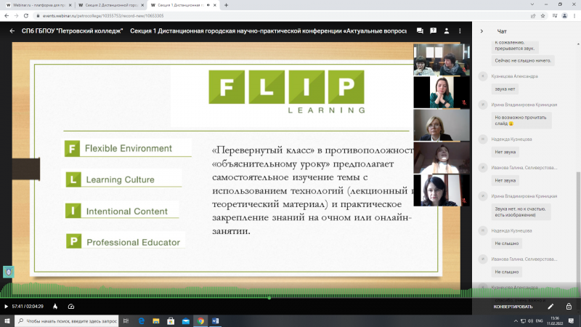Image resolution: width=581 pixels, height=327 pixels.
Task: Click the Windows taskbar search box
Action: click(67, 321)
